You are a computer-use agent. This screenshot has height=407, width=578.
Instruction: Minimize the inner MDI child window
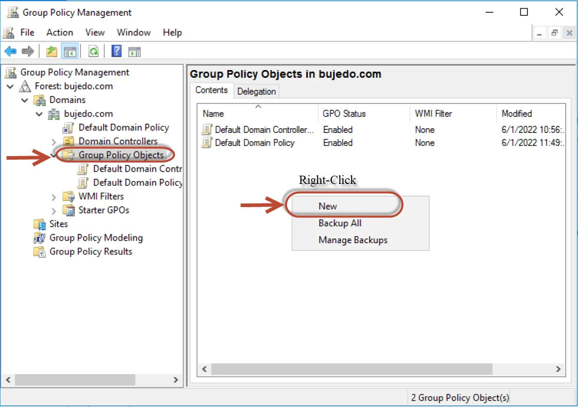coord(539,33)
